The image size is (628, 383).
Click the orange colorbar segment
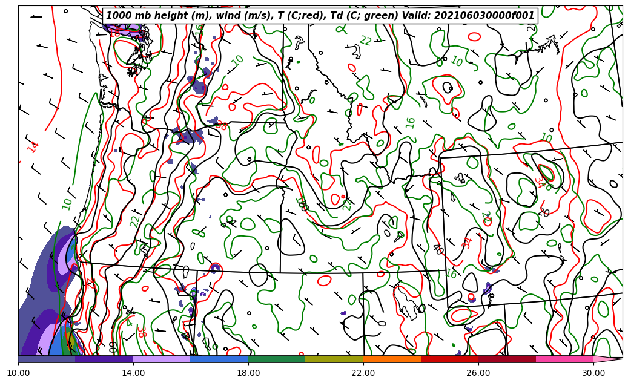coord(392,359)
